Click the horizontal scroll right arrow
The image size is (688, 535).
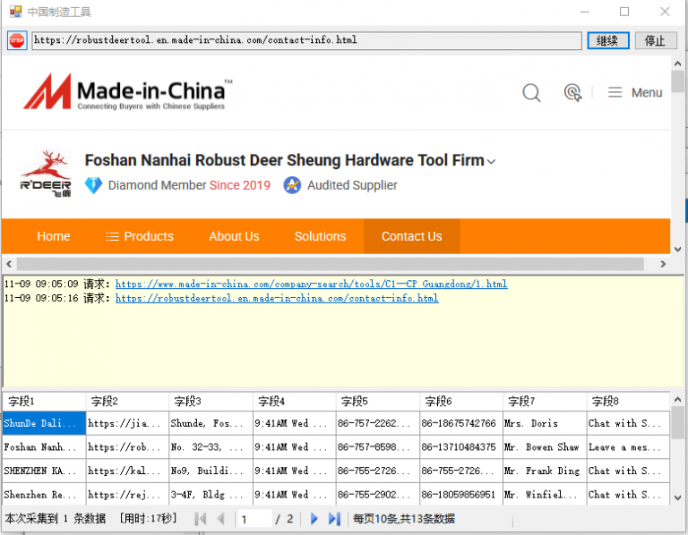click(663, 264)
